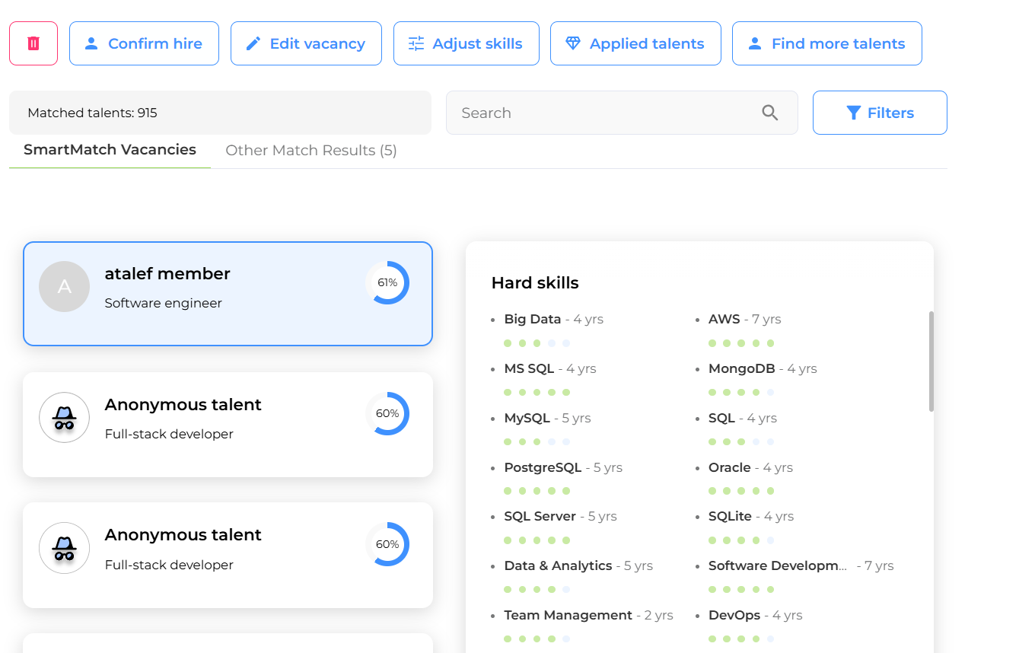Click the Confirm hire button

coord(144,43)
